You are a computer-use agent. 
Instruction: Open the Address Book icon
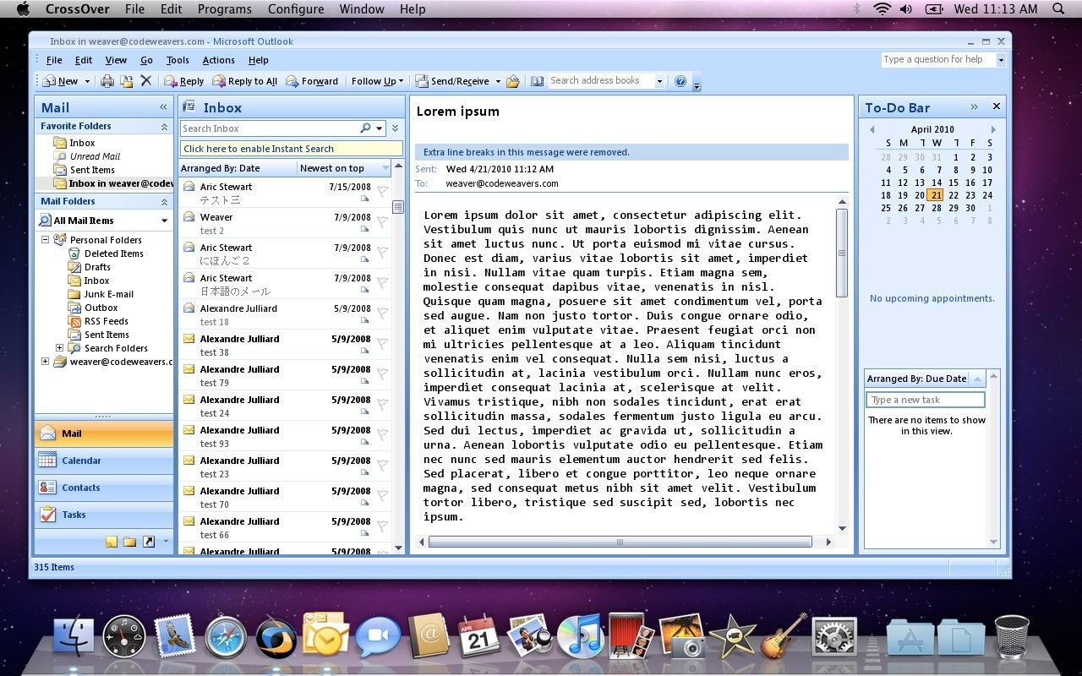click(537, 81)
